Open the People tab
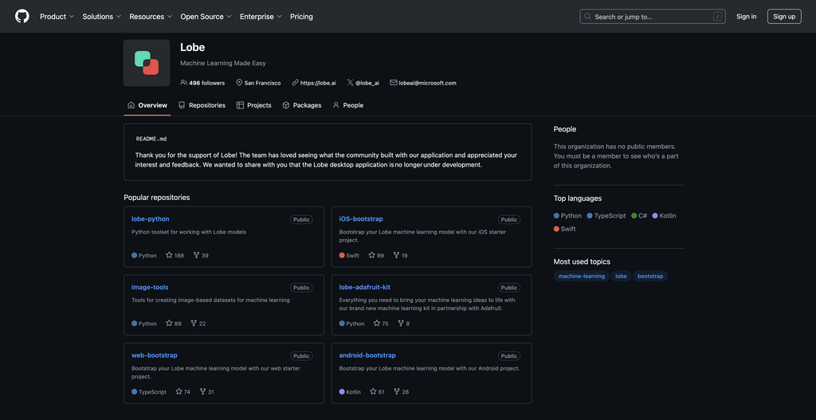 tap(348, 105)
